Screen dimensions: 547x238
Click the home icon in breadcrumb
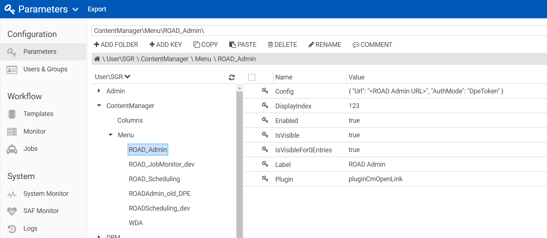click(97, 59)
